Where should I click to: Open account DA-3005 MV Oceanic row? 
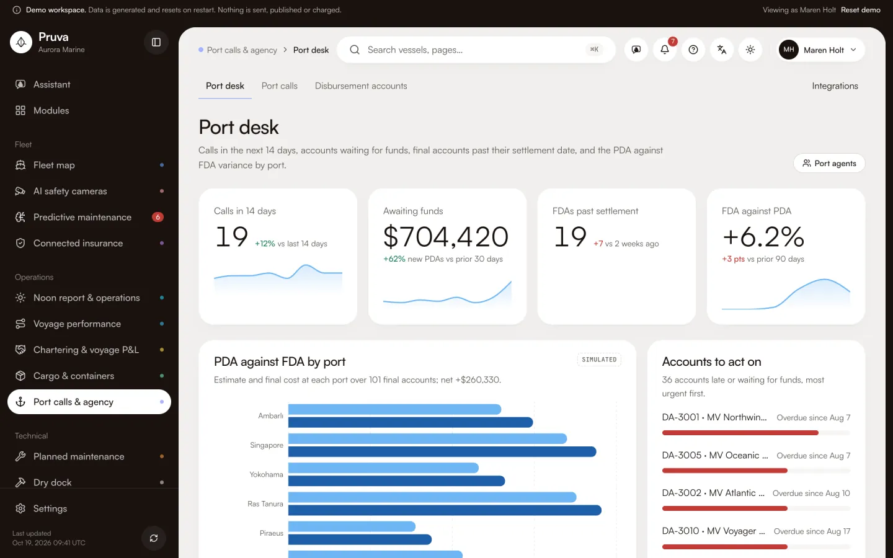coord(756,463)
